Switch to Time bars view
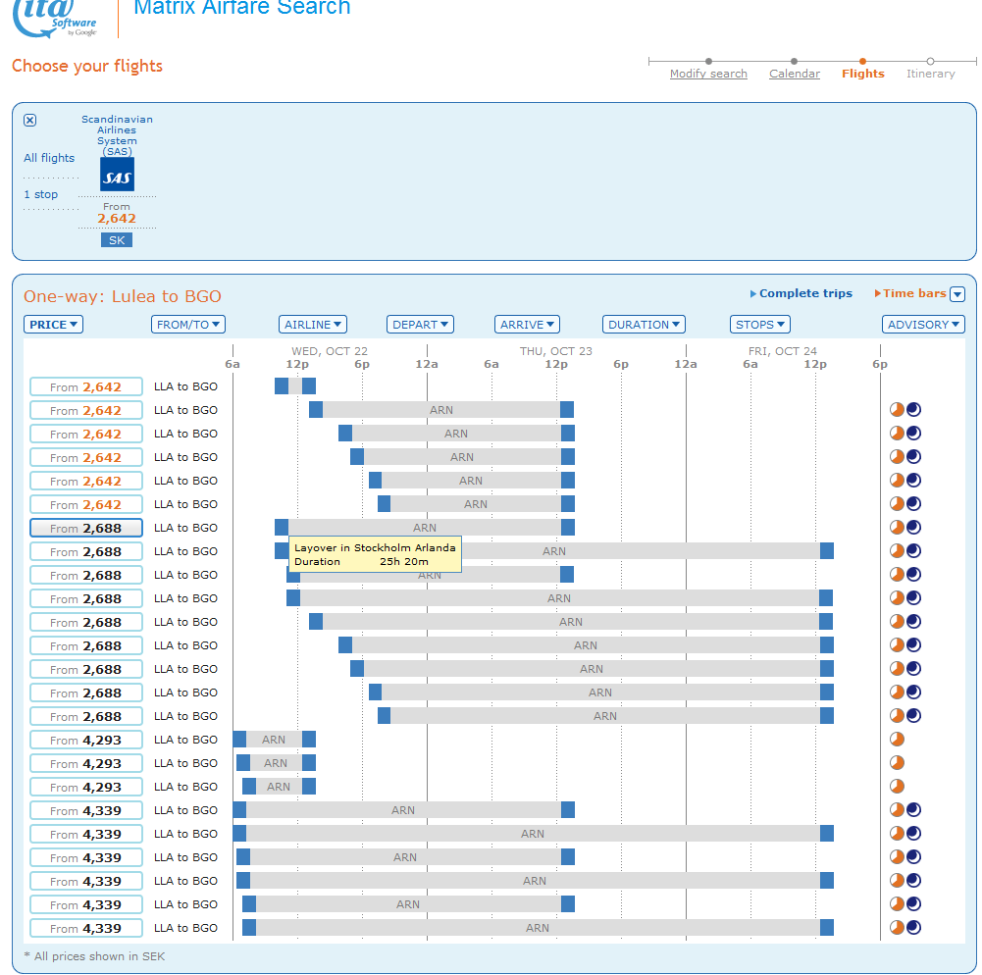982x975 pixels. tap(910, 293)
